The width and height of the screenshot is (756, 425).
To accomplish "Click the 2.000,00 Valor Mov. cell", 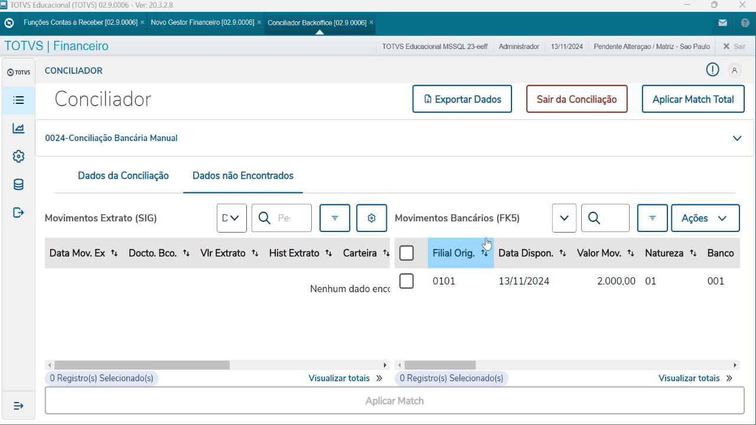I will coord(616,281).
